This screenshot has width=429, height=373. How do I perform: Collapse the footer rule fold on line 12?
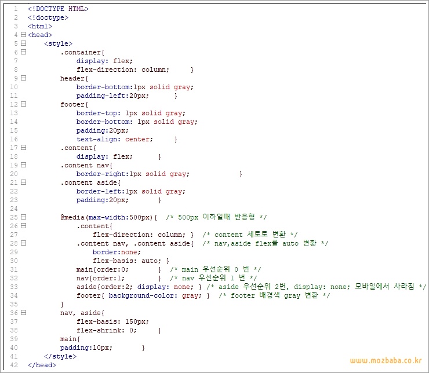coord(24,104)
